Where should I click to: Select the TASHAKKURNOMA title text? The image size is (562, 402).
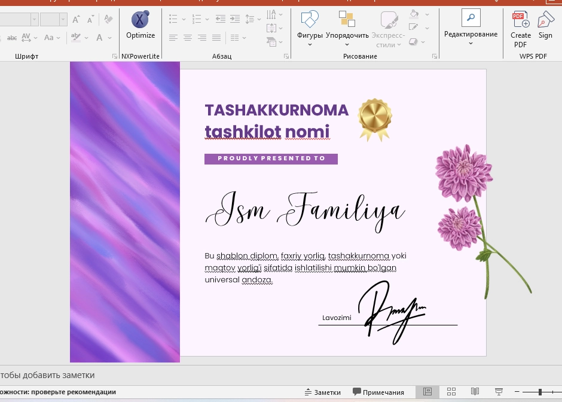pyautogui.click(x=276, y=110)
